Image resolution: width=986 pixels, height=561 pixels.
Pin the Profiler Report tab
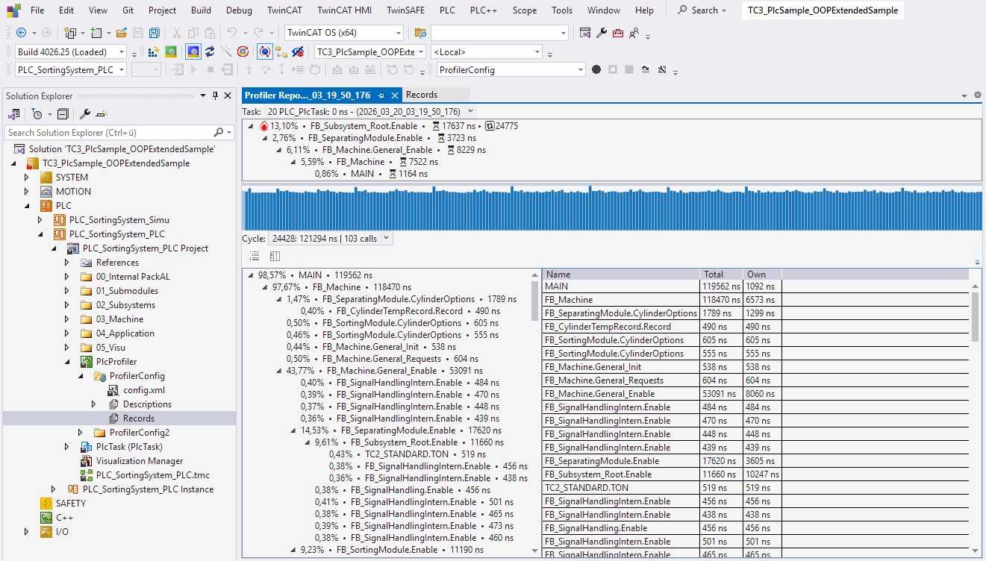[x=381, y=95]
